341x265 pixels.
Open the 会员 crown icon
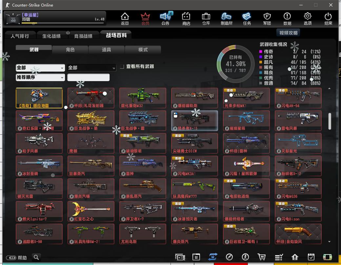coord(145,19)
